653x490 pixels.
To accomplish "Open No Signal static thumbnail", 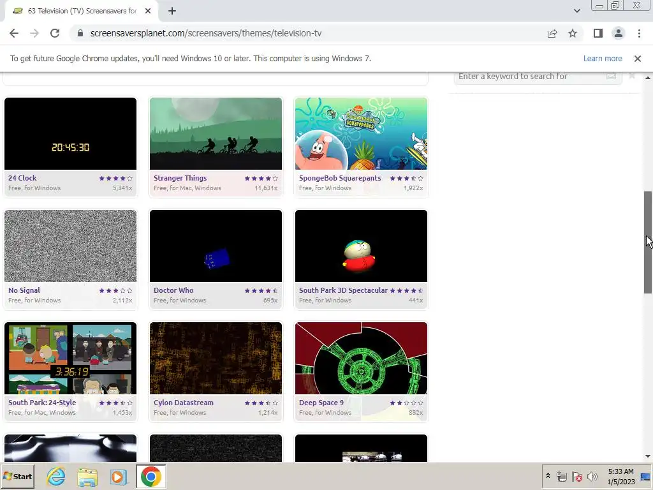I will point(70,246).
